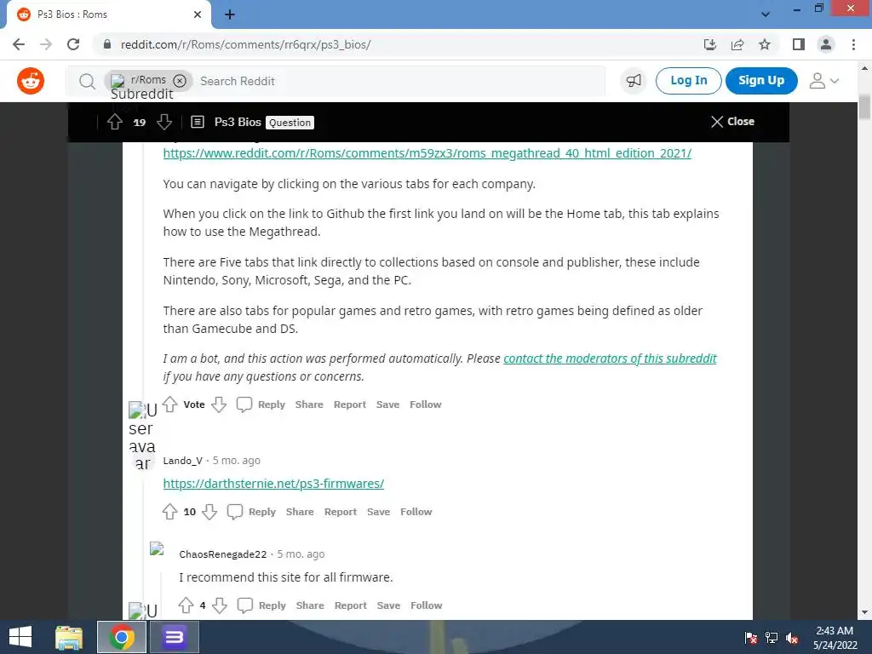872x654 pixels.
Task: Upvote Lando_V's comment
Action: pos(169,512)
